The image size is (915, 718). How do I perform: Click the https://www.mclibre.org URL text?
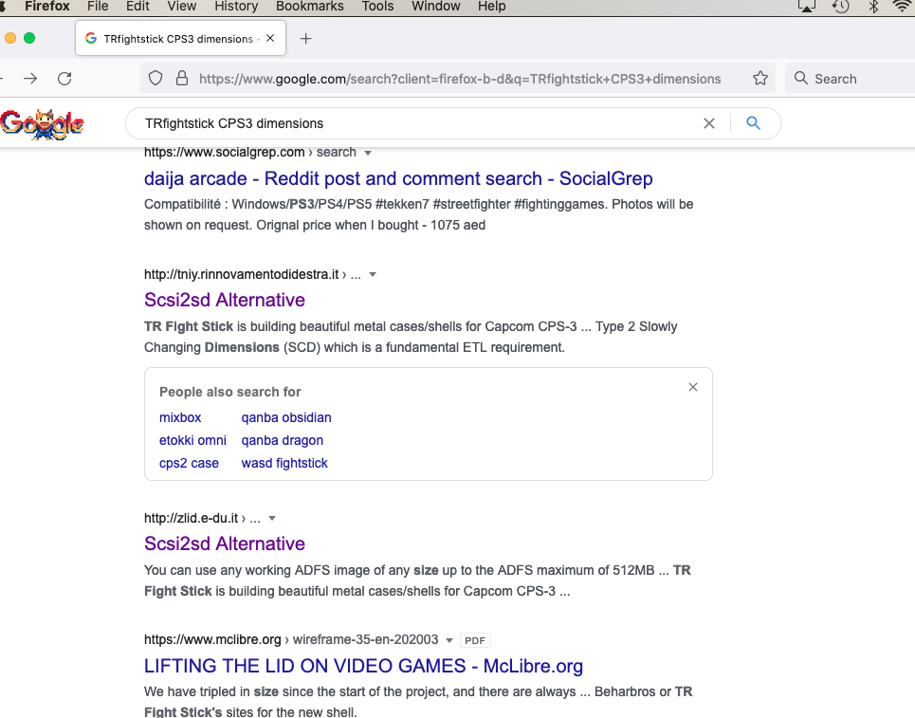coord(213,640)
